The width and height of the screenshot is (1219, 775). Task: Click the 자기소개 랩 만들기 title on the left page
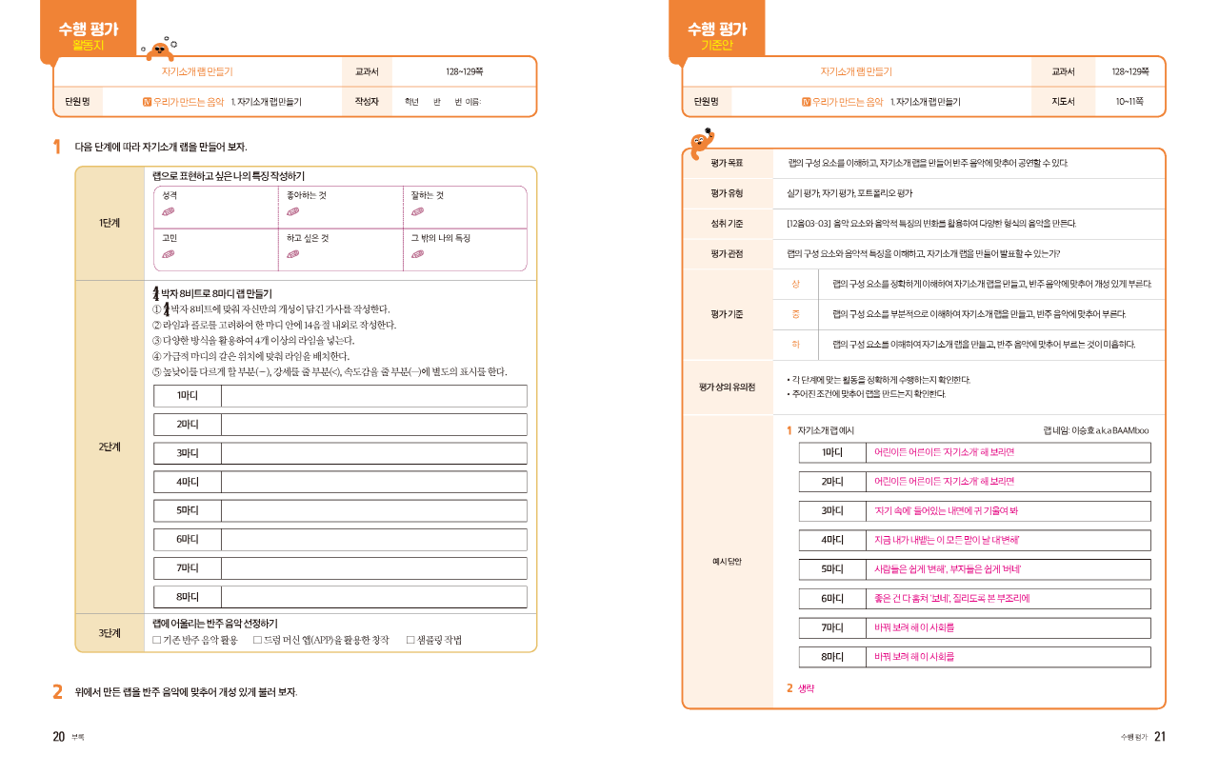tap(197, 71)
